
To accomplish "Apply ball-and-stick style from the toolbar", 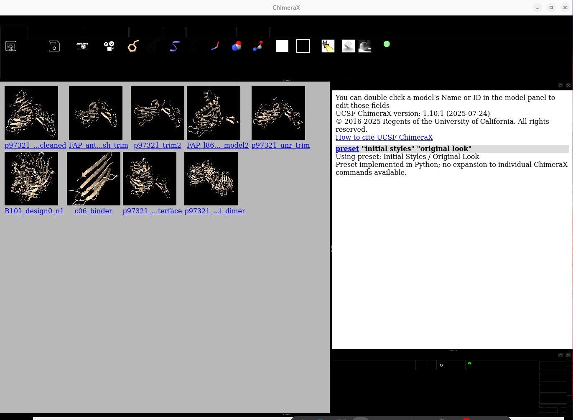I will tap(258, 46).
